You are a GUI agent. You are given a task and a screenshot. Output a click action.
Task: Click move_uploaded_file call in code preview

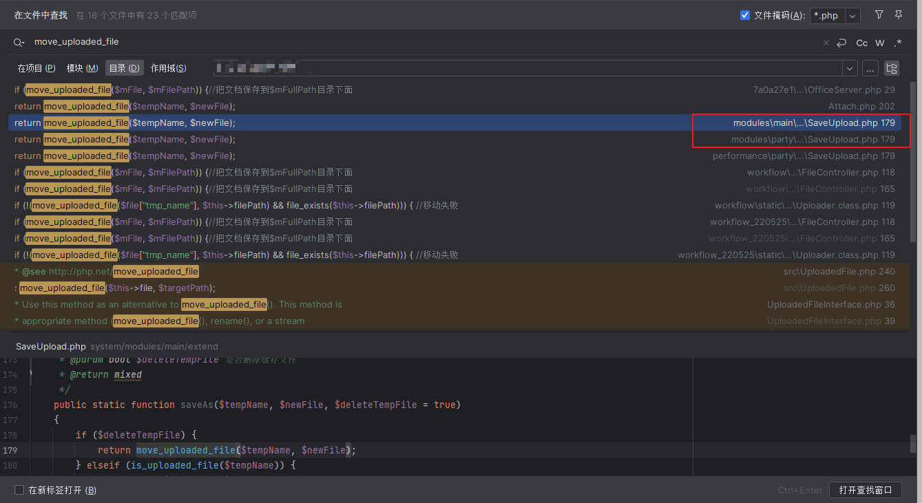(x=185, y=450)
